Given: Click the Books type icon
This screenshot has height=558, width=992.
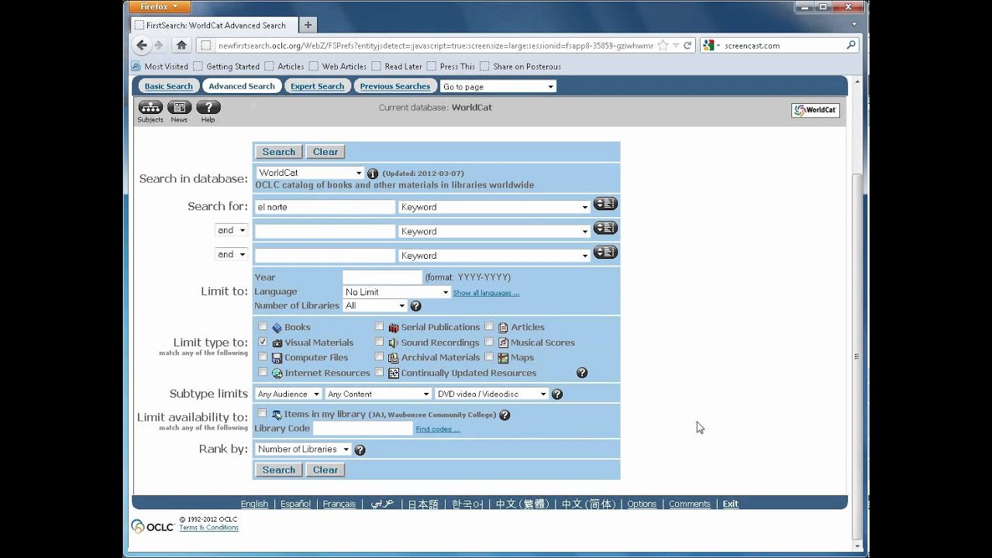Looking at the screenshot, I should 277,328.
